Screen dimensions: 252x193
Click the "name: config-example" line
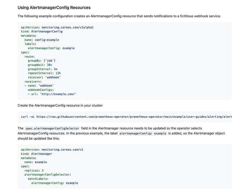[42, 40]
